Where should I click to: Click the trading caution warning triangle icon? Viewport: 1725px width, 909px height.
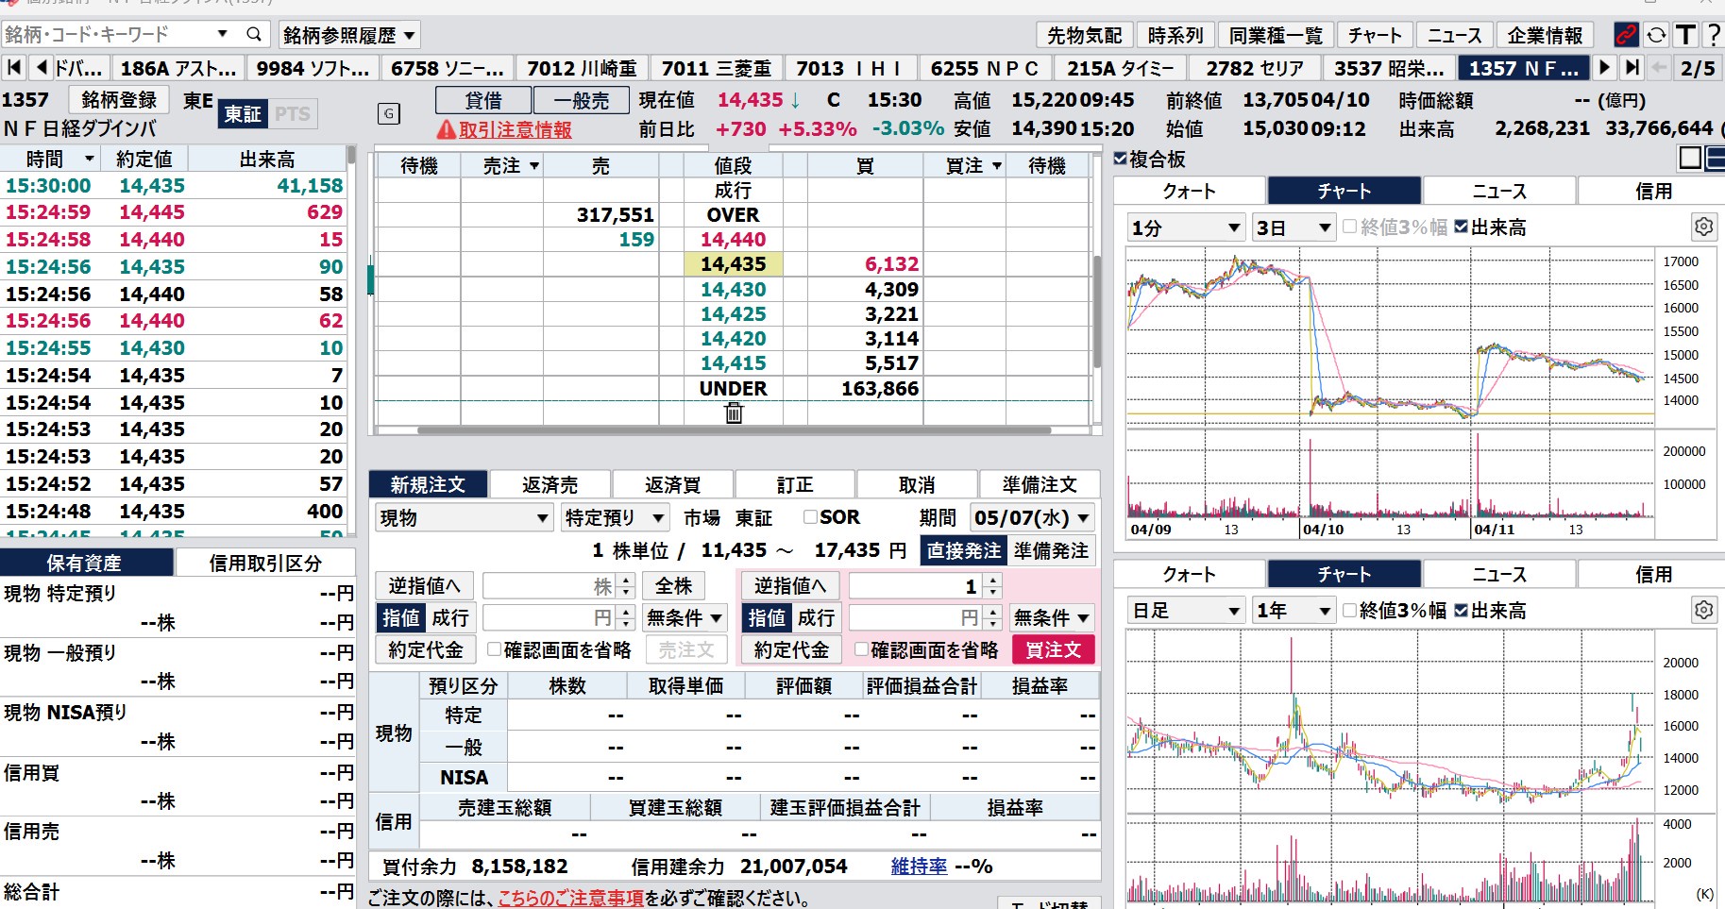click(x=446, y=129)
